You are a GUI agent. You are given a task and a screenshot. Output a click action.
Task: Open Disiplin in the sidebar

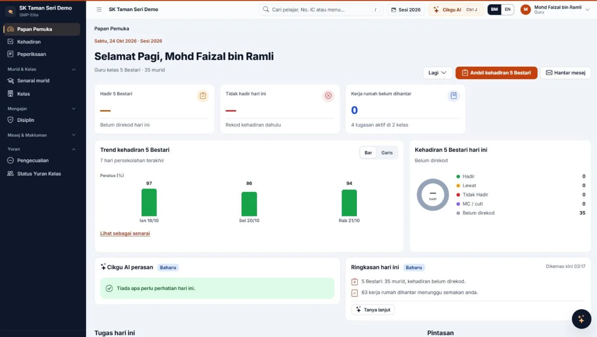[41, 120]
